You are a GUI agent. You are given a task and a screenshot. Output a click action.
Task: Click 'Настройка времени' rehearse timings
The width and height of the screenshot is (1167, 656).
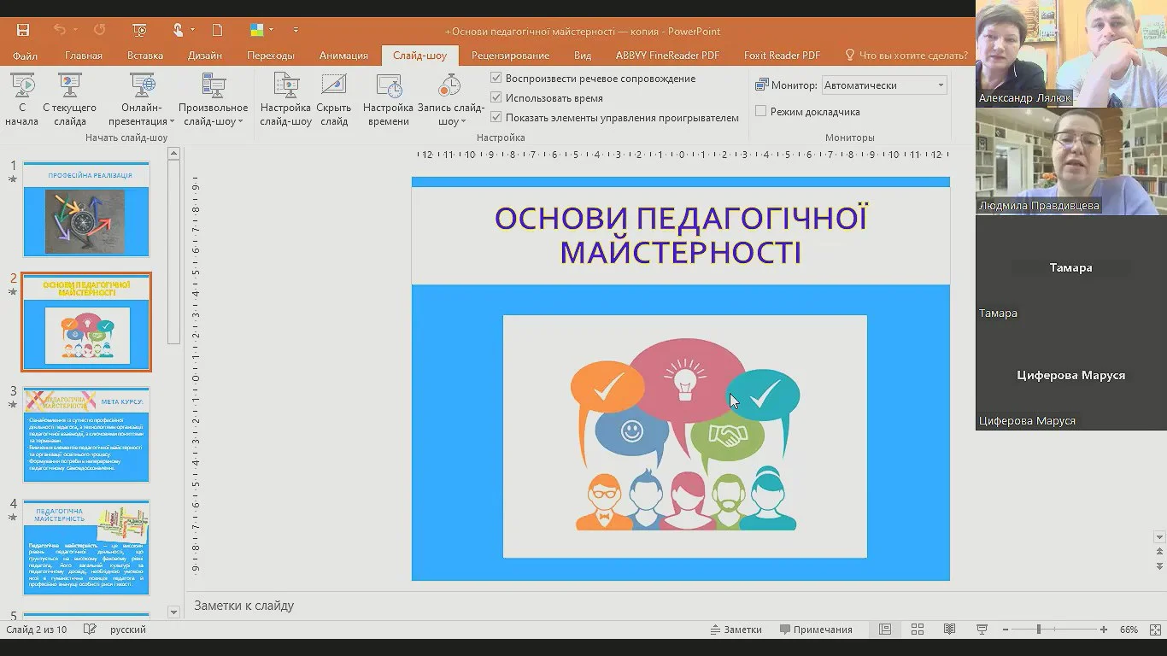click(388, 99)
